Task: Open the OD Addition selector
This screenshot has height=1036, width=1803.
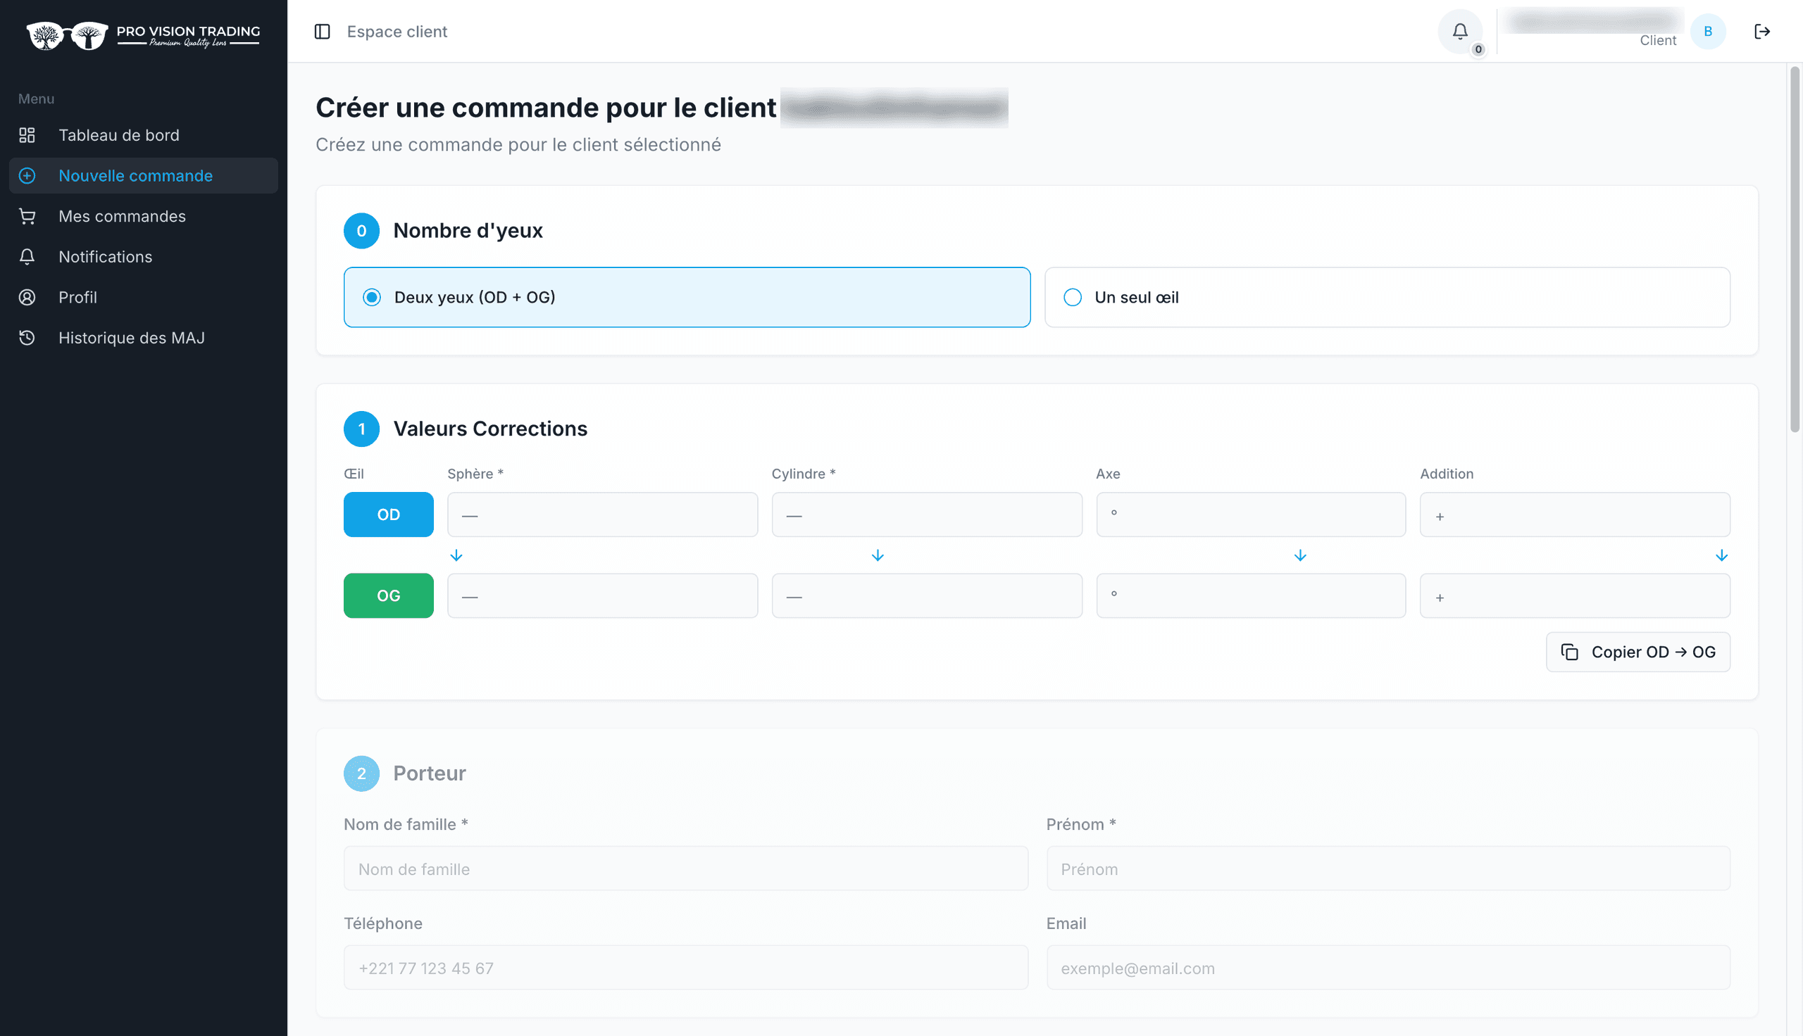Action: tap(1575, 514)
